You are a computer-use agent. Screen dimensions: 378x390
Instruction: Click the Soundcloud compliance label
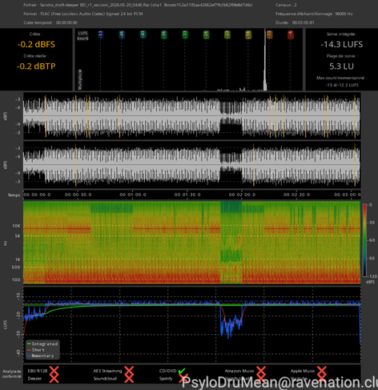pyautogui.click(x=105, y=379)
